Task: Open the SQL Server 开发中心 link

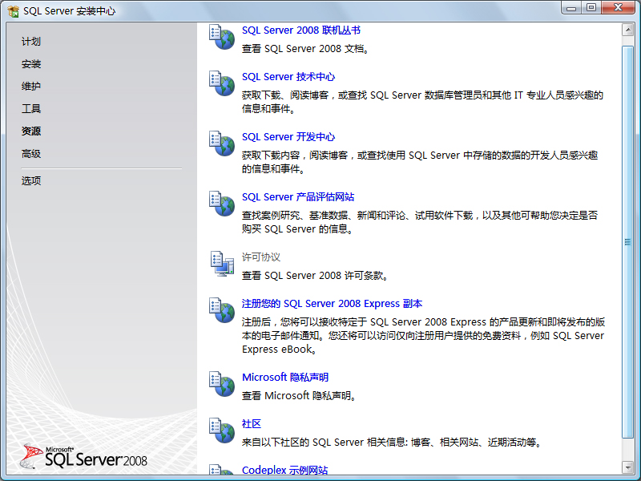Action: tap(288, 137)
